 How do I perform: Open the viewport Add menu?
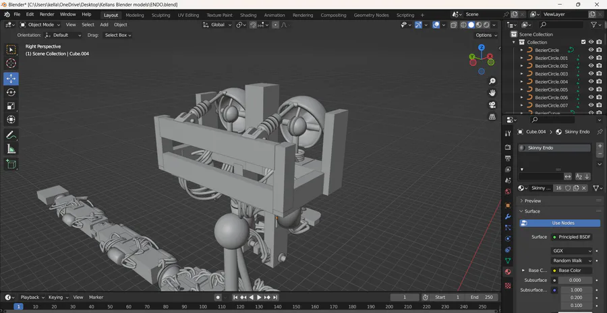coord(104,25)
